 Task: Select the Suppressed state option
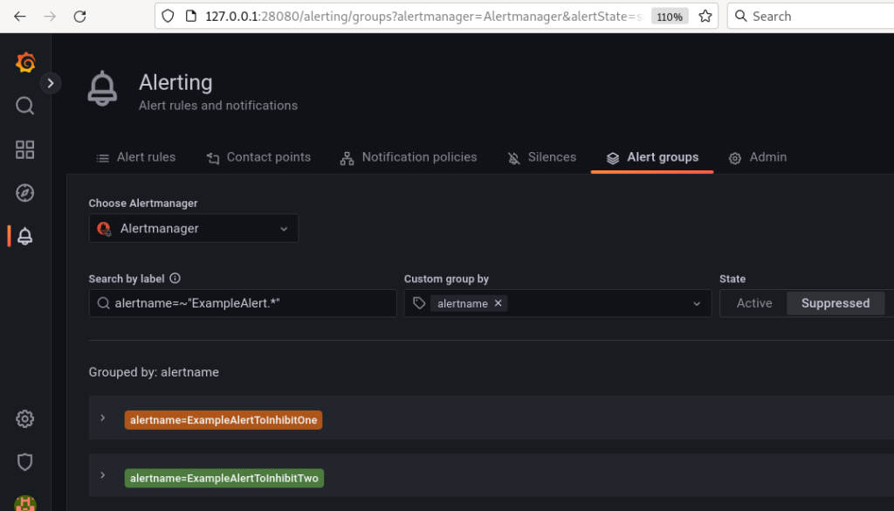tap(836, 303)
